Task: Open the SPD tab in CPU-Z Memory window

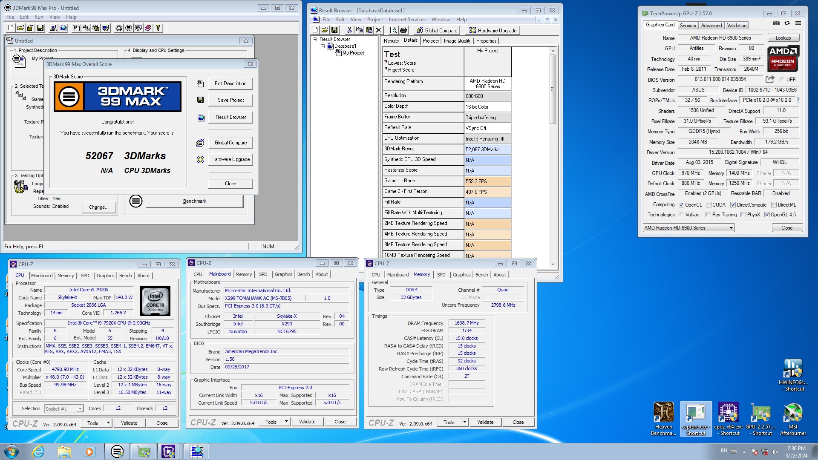Action: coord(441,275)
